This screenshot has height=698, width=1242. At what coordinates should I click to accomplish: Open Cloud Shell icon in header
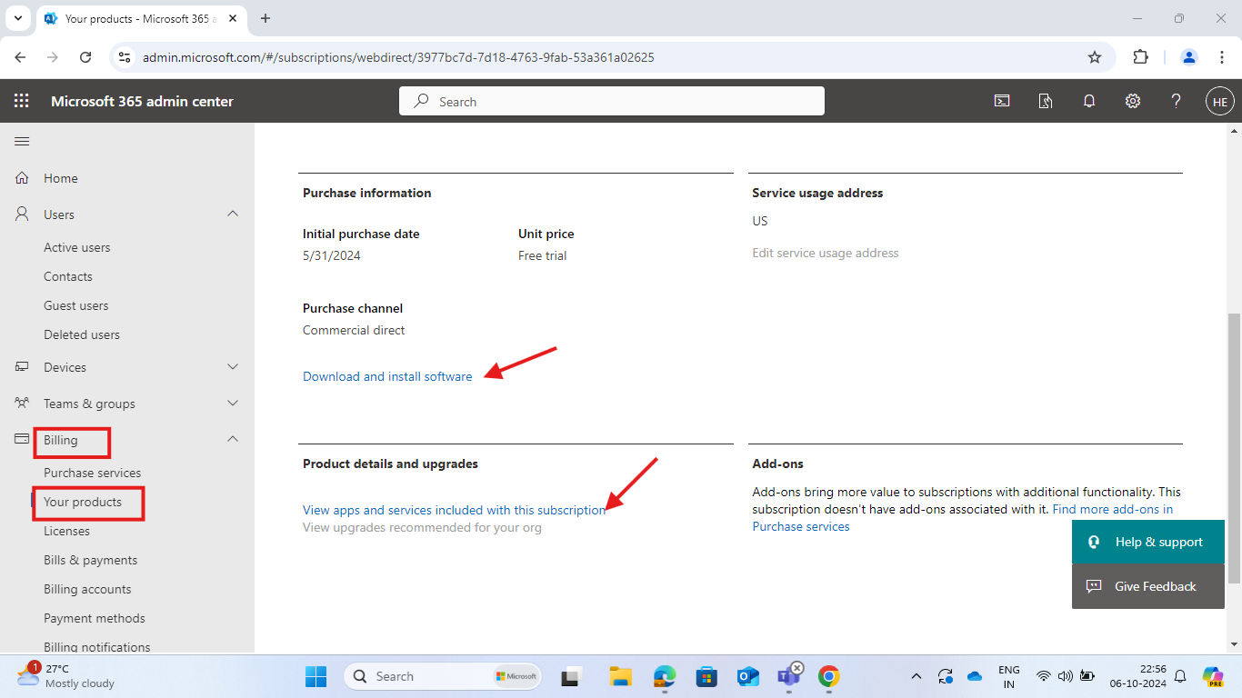point(1002,101)
